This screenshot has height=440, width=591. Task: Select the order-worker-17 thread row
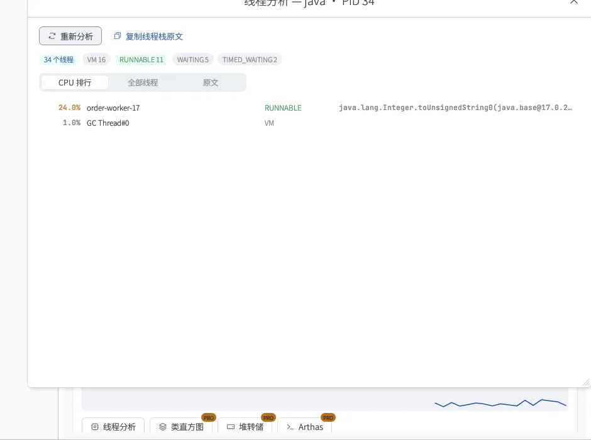(308, 107)
